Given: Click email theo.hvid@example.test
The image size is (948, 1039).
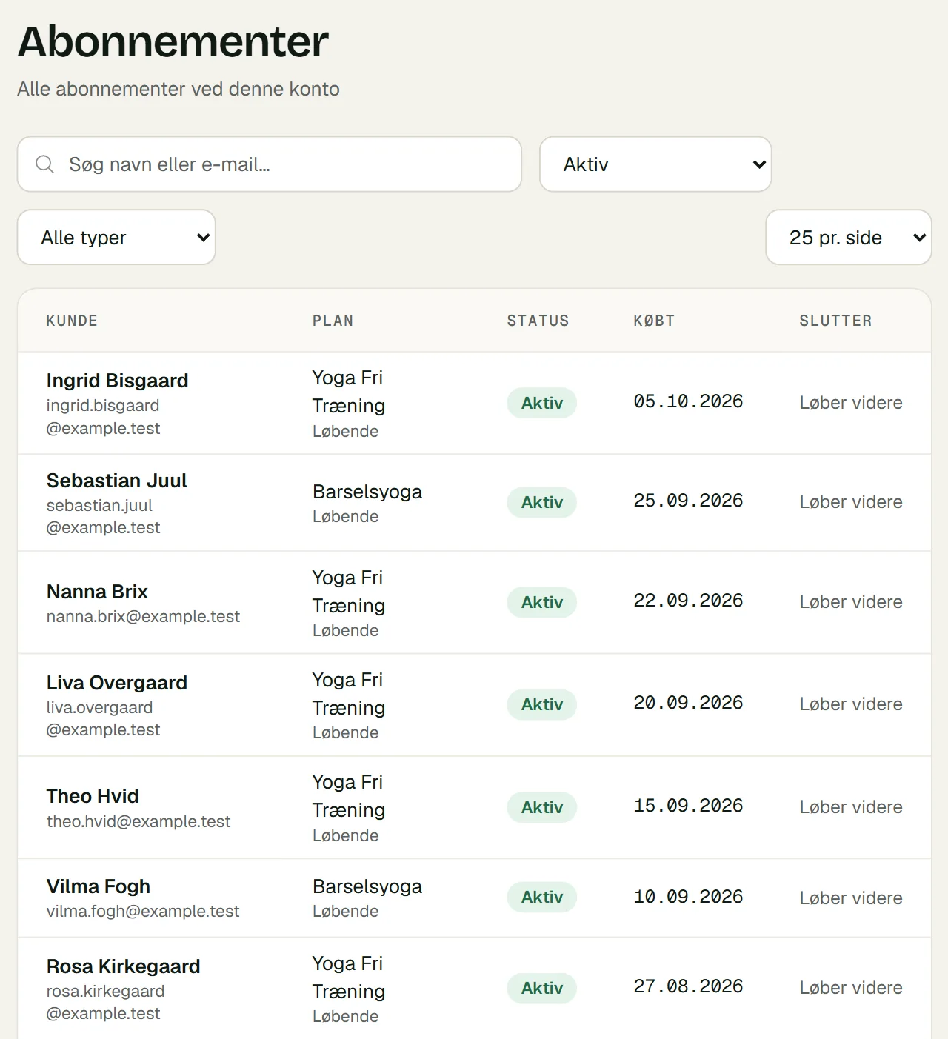Looking at the screenshot, I should pyautogui.click(x=138, y=821).
